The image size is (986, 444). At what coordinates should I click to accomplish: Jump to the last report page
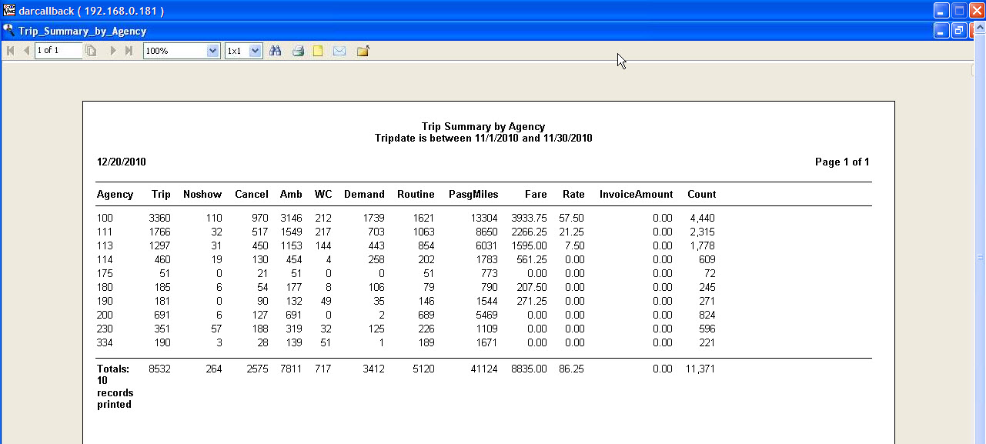pos(129,51)
